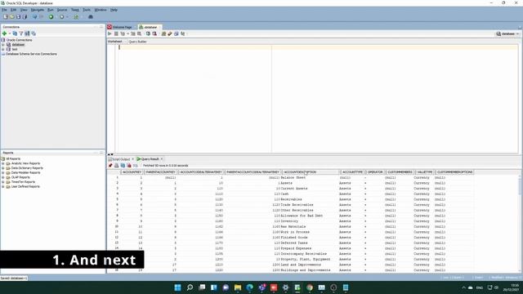Click the SQL History icon in worksheet toolbar
This screenshot has width=523, height=294.
click(x=177, y=33)
